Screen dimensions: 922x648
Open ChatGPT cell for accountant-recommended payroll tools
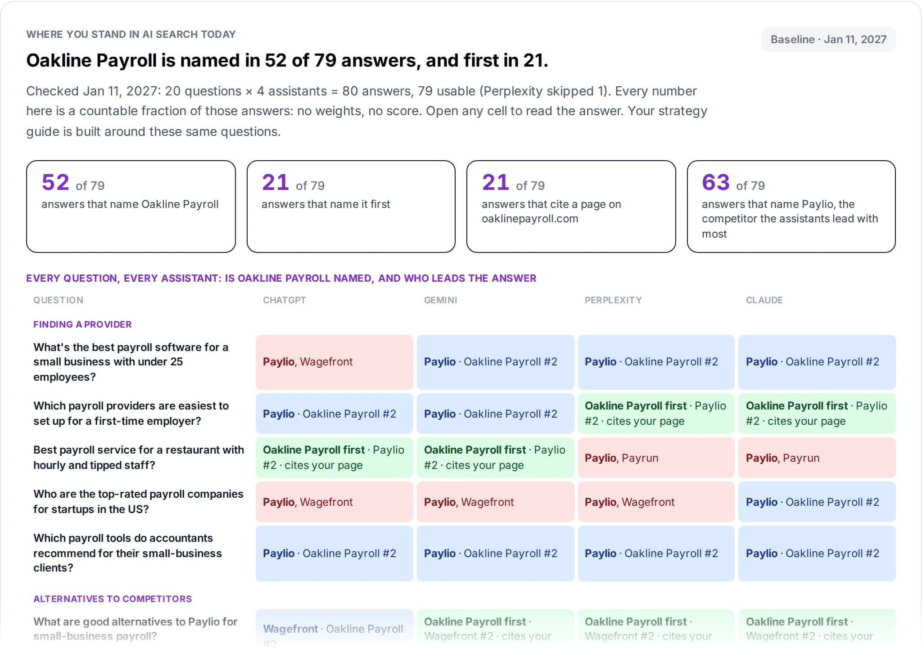[x=334, y=553]
